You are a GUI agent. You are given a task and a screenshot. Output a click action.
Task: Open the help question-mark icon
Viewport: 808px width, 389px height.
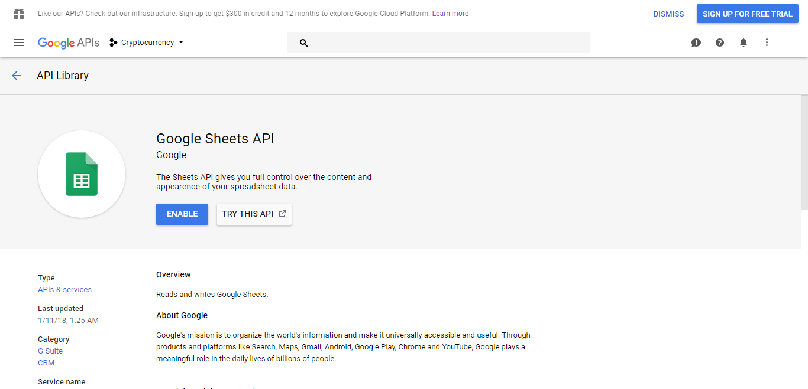719,43
